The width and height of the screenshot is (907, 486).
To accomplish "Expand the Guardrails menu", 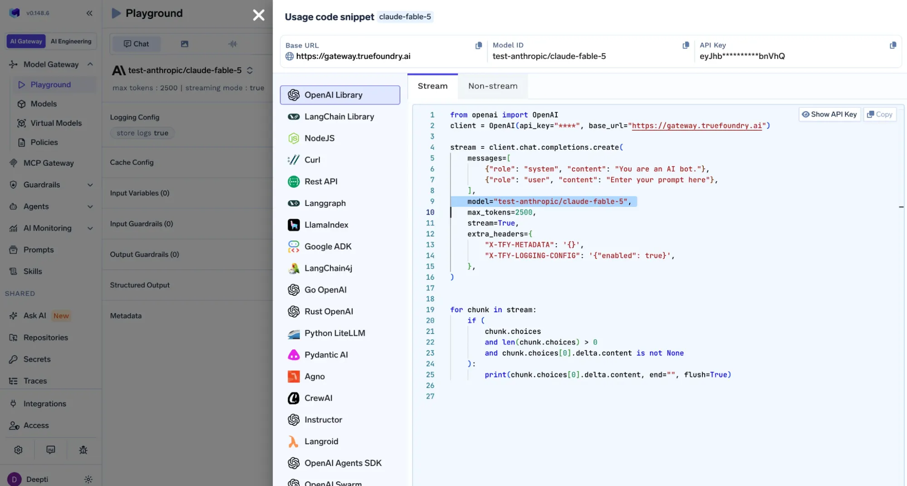I will coord(90,185).
